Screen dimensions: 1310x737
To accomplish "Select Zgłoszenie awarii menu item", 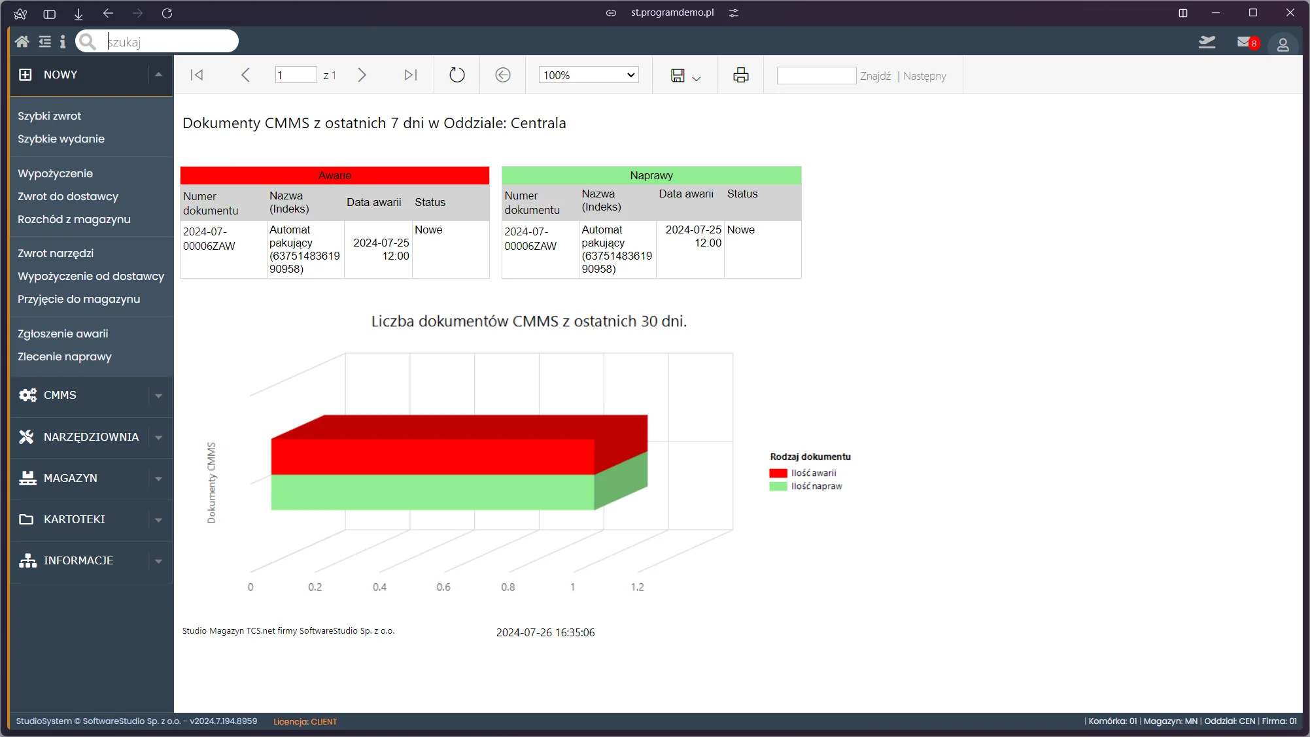I will (63, 334).
